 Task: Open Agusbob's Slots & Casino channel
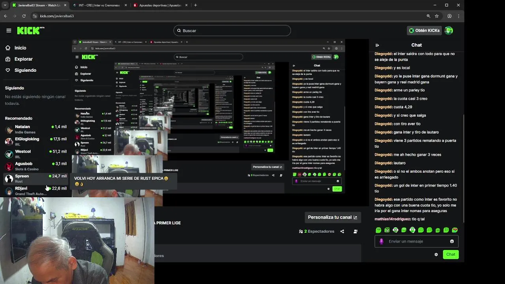pyautogui.click(x=36, y=166)
